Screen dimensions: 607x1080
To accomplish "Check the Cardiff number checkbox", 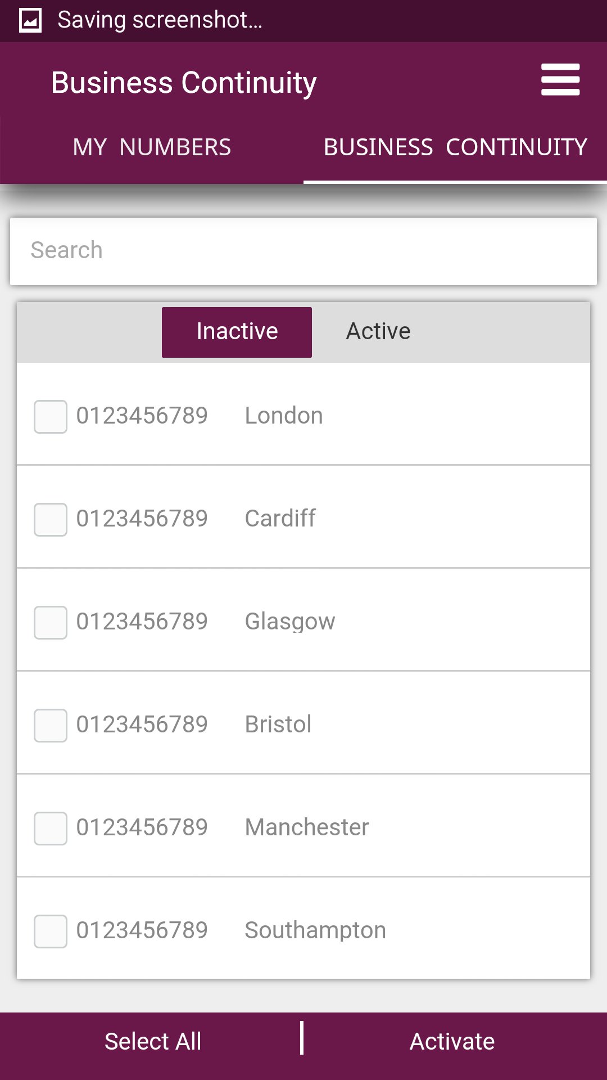I will (x=51, y=520).
